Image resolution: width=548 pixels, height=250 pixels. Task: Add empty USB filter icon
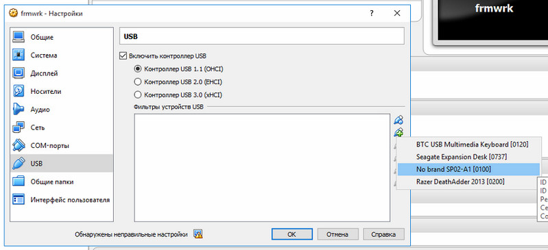398,120
